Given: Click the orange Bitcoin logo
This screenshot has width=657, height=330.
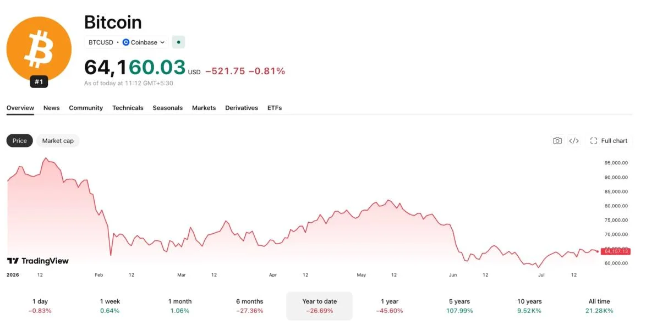Looking at the screenshot, I should coord(39,49).
